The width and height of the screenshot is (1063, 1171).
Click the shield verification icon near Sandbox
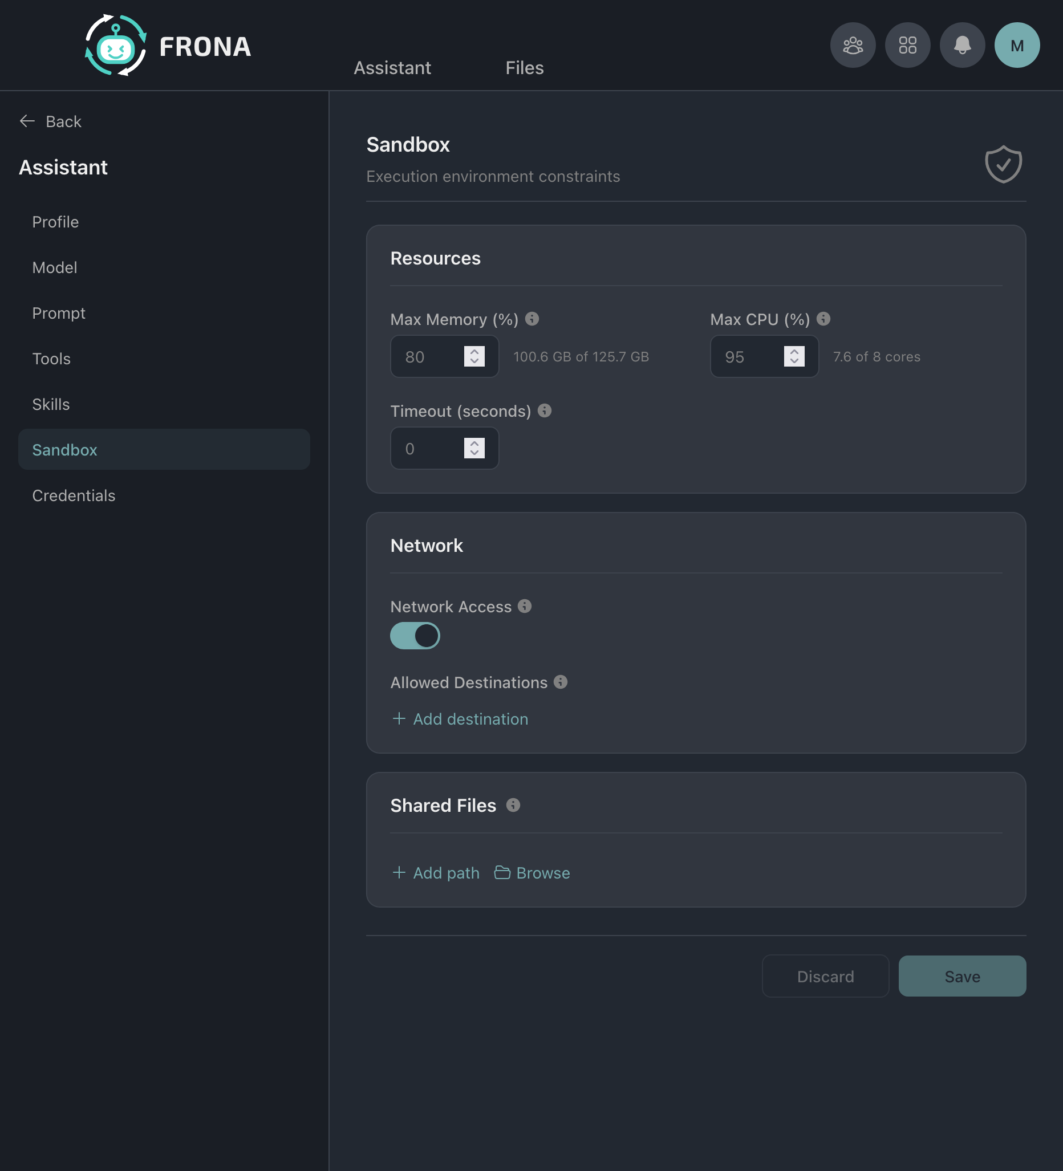pyautogui.click(x=1003, y=164)
